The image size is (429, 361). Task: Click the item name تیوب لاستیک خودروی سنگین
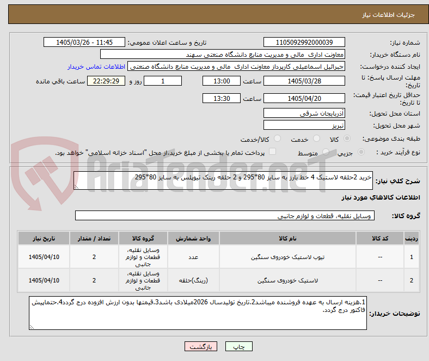(x=287, y=257)
